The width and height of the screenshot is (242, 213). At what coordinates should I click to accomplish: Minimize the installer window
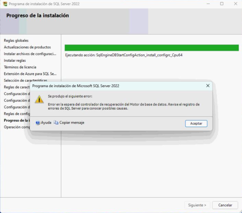(x=208, y=4)
